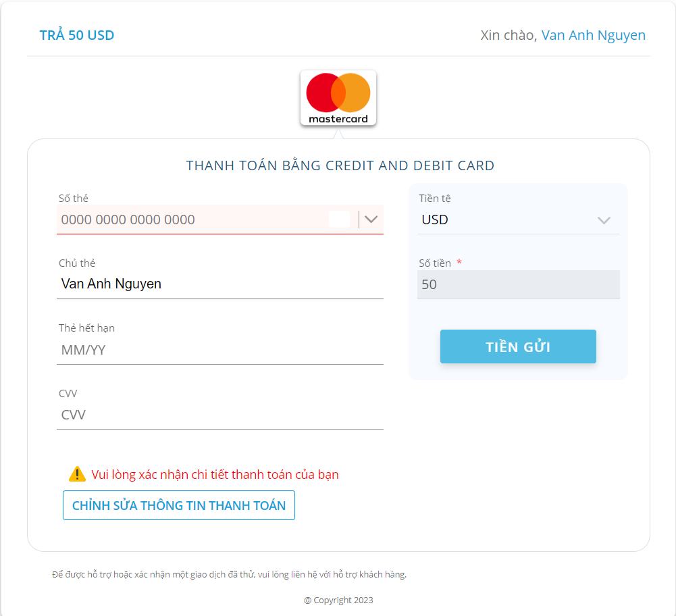Screen dimensions: 676x616
Task: Click the red payment confirmation warning message
Action: click(215, 474)
